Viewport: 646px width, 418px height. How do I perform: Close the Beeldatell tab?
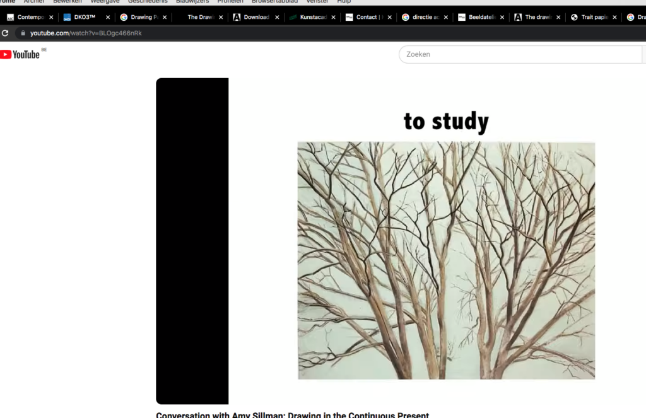(x=502, y=17)
